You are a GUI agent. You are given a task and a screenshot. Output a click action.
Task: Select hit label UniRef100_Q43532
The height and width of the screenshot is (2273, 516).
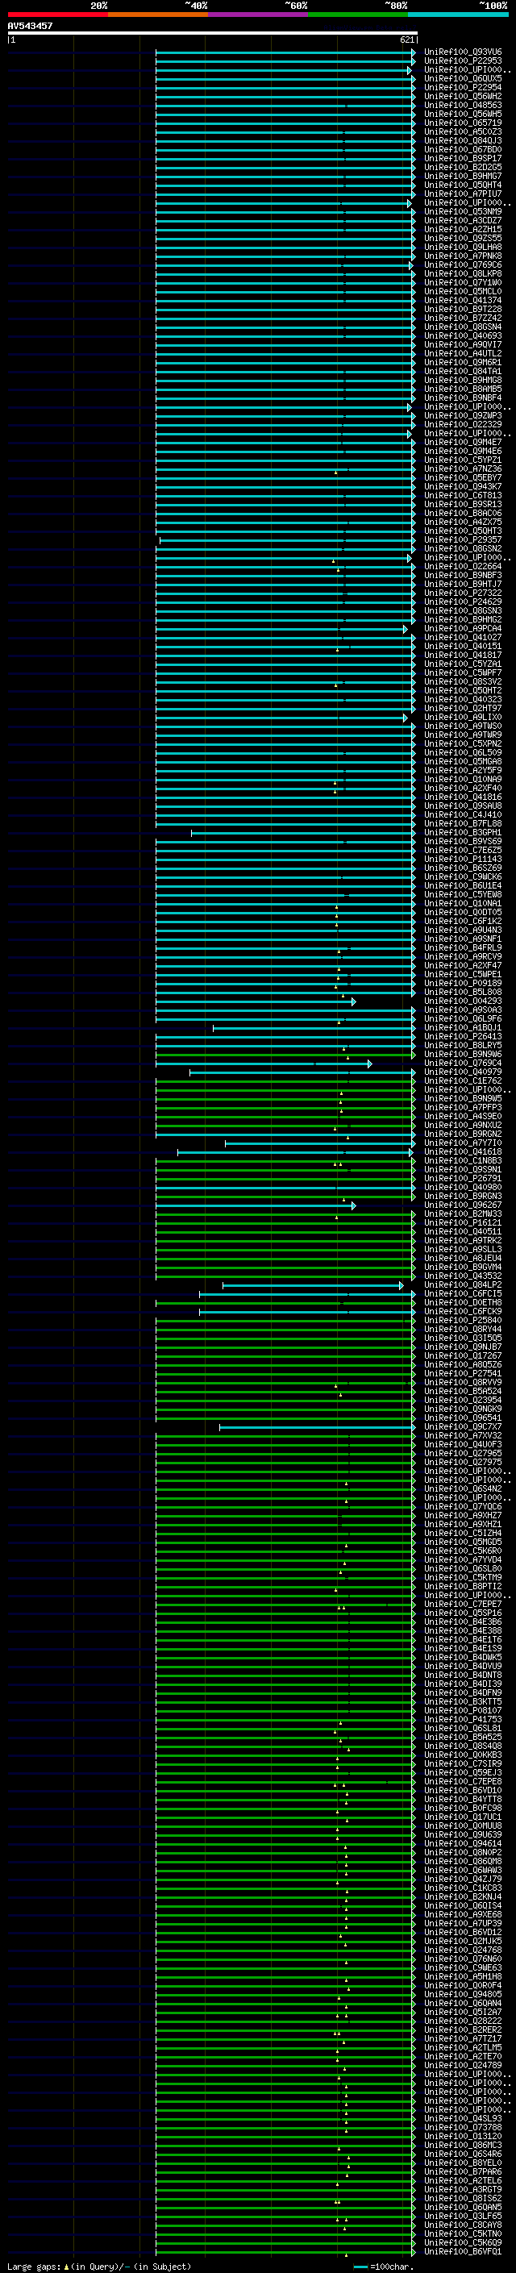(463, 1276)
